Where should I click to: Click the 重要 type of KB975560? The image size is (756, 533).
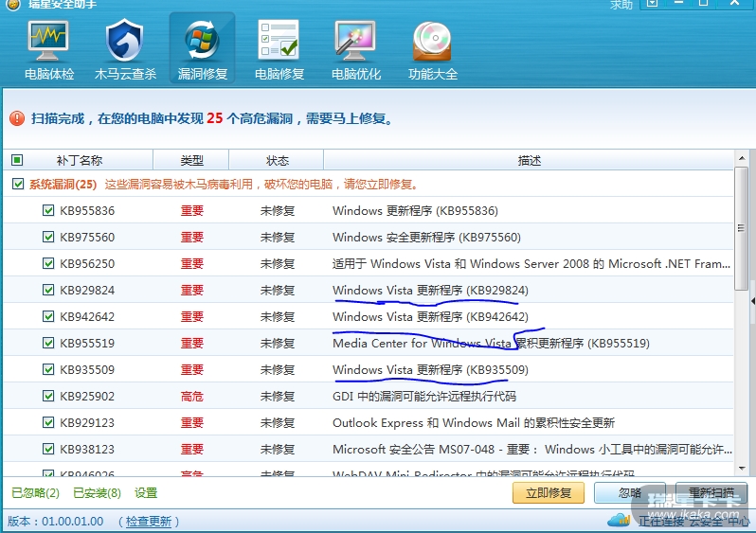point(192,237)
